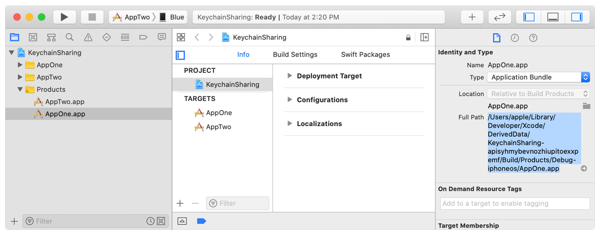Open the Type Application Bundle dropdown

[x=538, y=77]
